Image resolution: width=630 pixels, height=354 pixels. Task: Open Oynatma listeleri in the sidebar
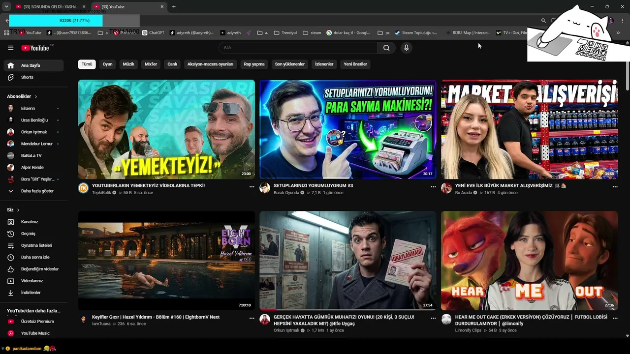pos(33,245)
